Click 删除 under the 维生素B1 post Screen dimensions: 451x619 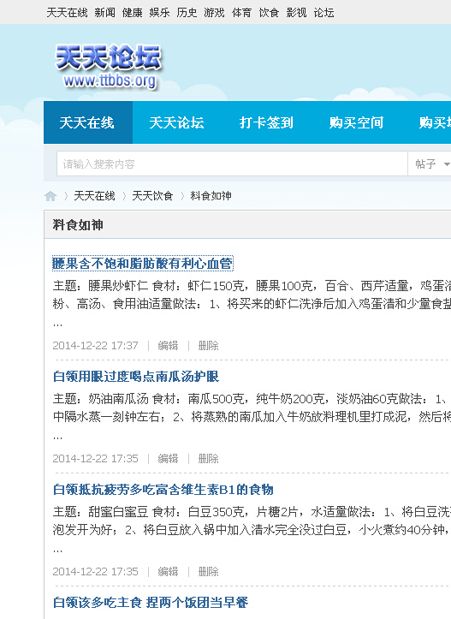[x=208, y=571]
